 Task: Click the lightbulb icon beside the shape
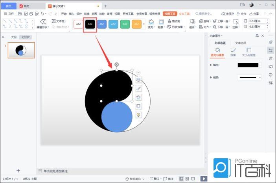pos(138,114)
